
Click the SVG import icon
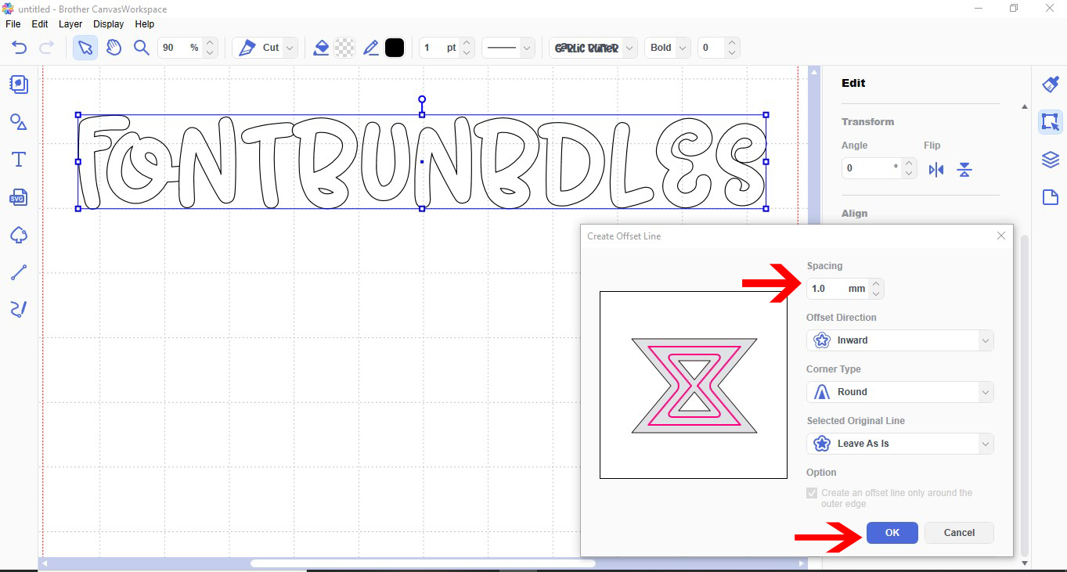(19, 197)
